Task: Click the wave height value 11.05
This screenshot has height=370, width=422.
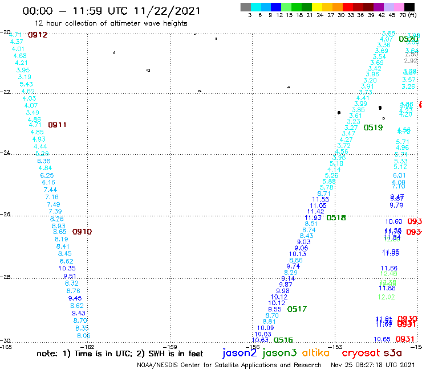Action: tap(318, 205)
